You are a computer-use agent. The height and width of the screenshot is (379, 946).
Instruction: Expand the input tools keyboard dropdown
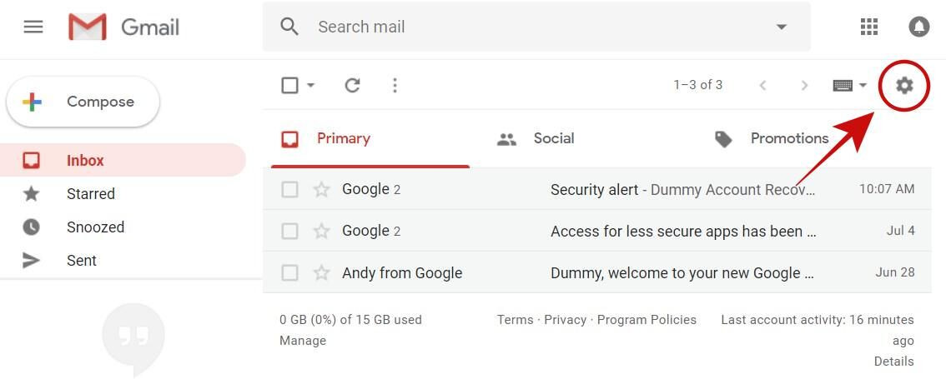[863, 85]
